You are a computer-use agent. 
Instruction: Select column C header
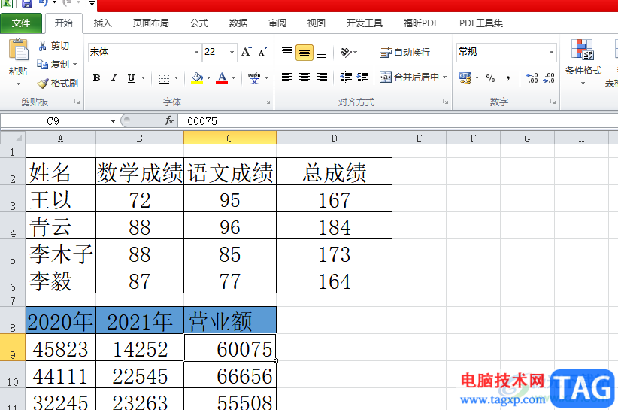click(230, 138)
